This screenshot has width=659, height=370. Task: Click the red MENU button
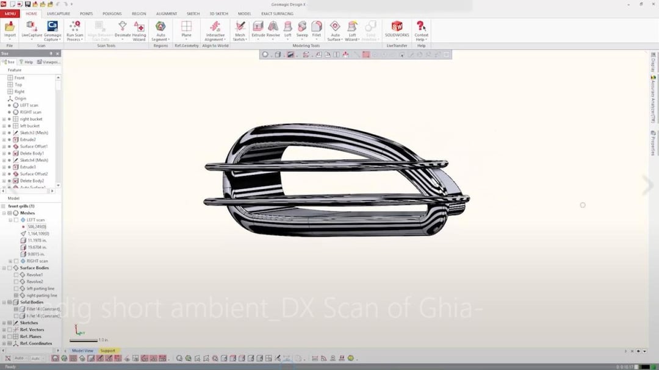click(11, 13)
